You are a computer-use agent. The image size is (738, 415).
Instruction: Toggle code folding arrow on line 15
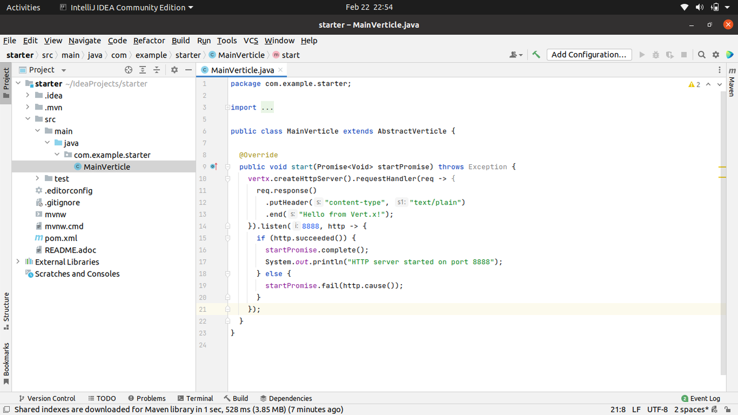pos(227,237)
